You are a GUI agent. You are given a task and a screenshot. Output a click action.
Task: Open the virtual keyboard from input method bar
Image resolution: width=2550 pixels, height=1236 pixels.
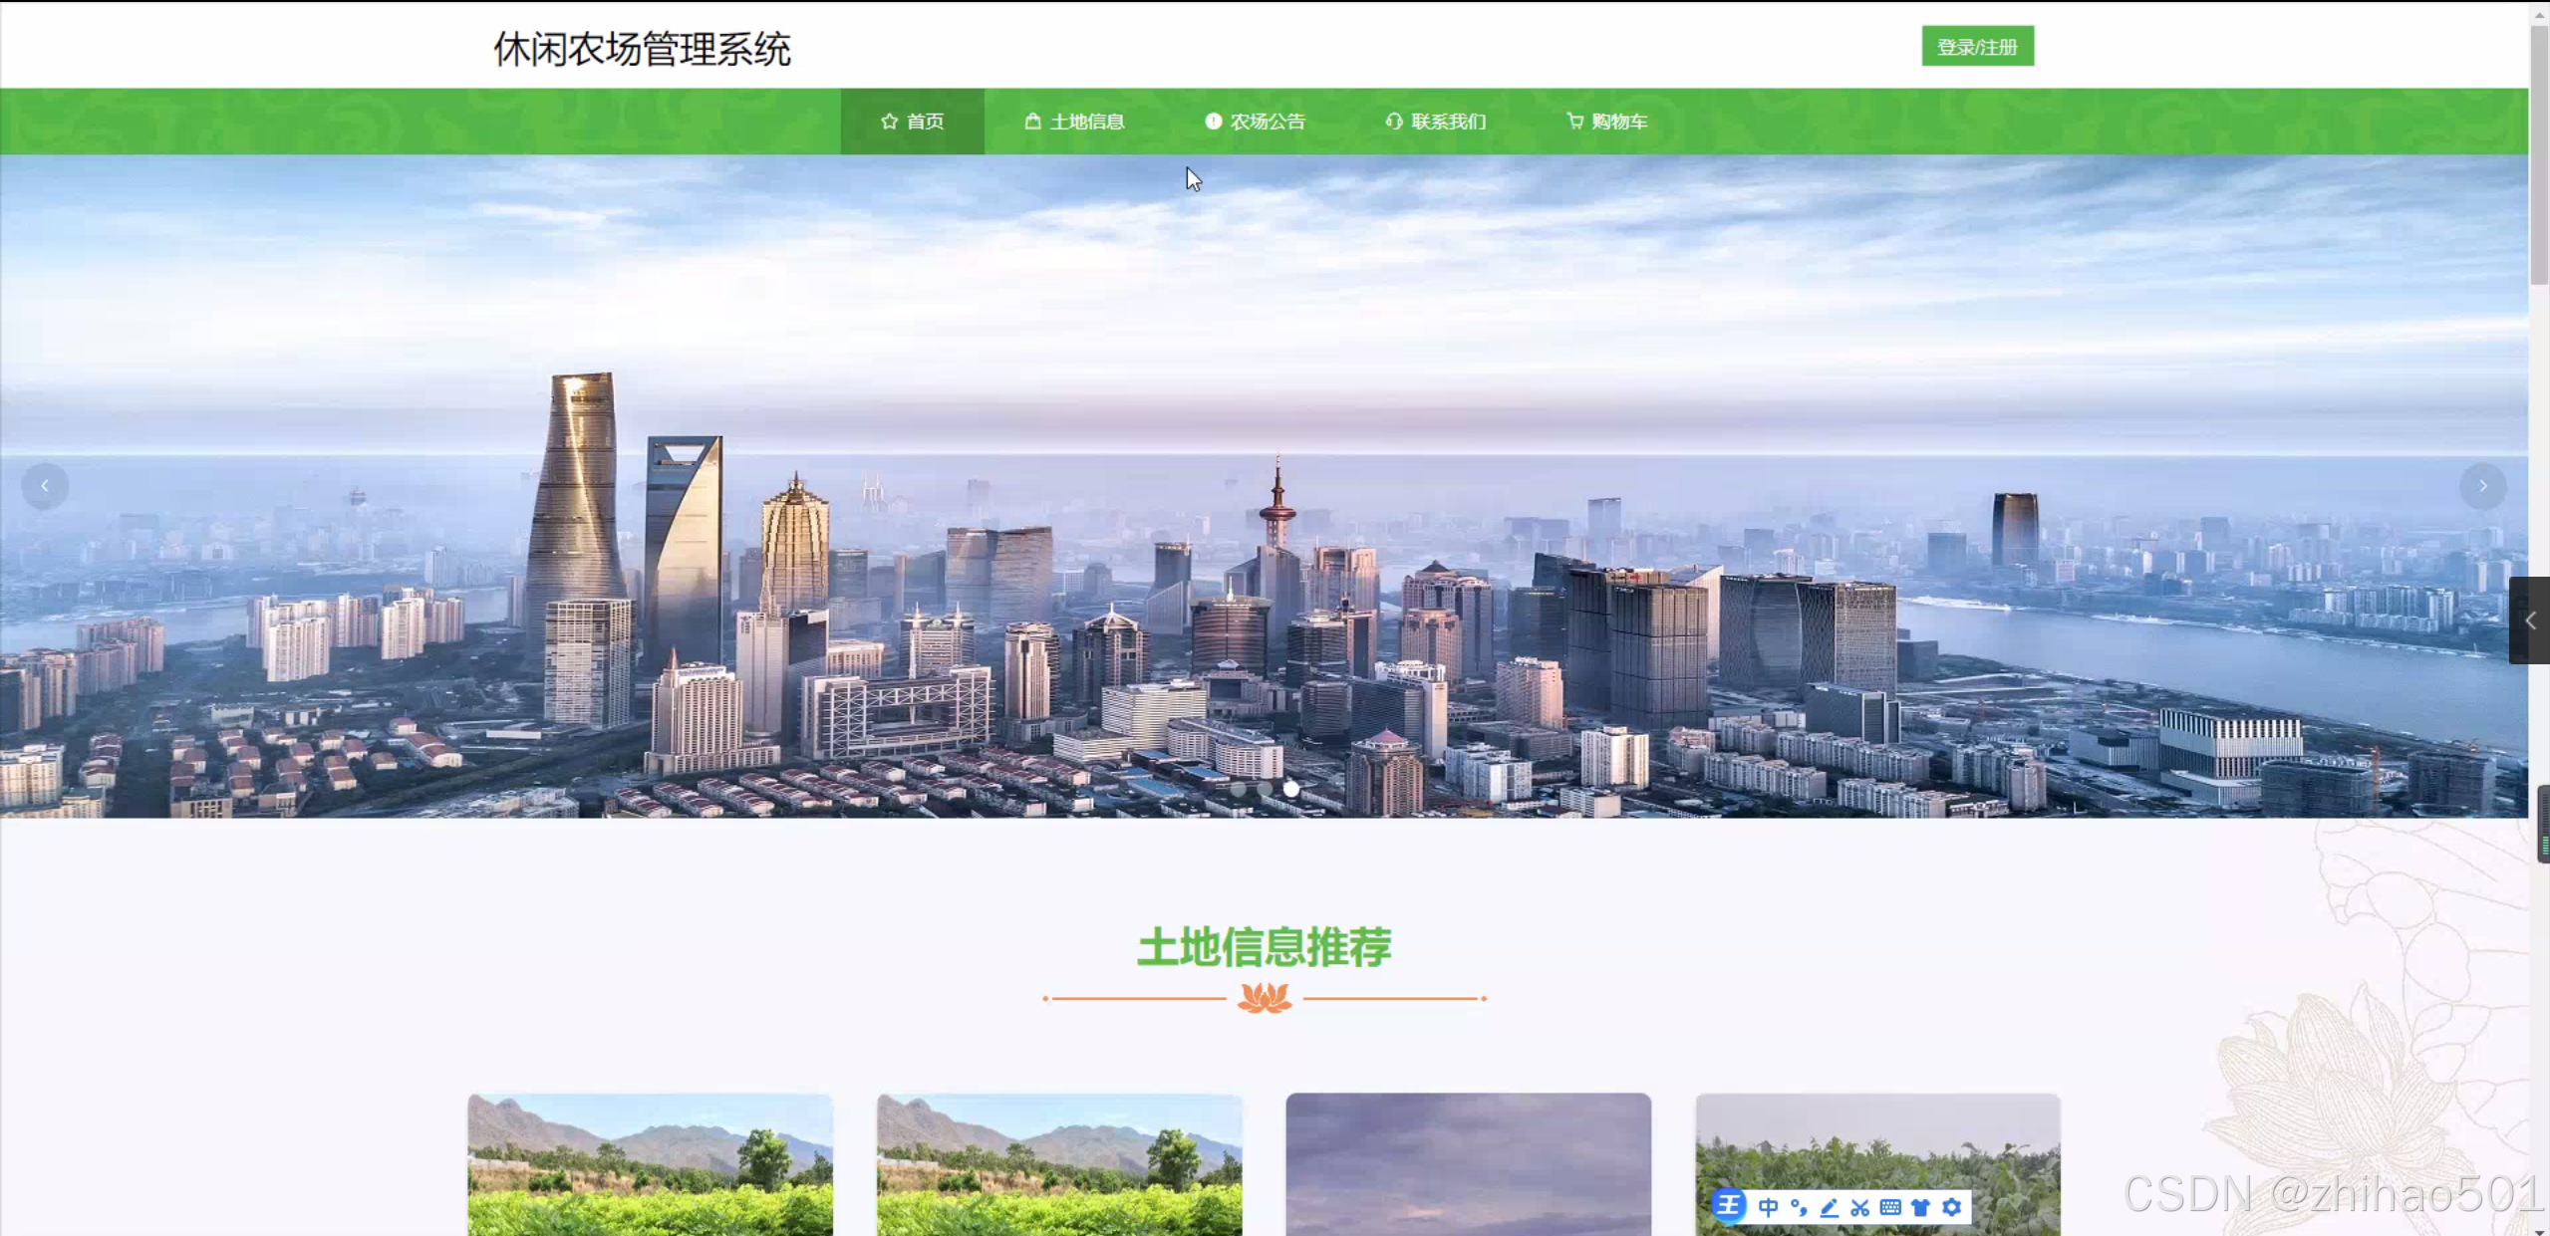click(x=1889, y=1206)
